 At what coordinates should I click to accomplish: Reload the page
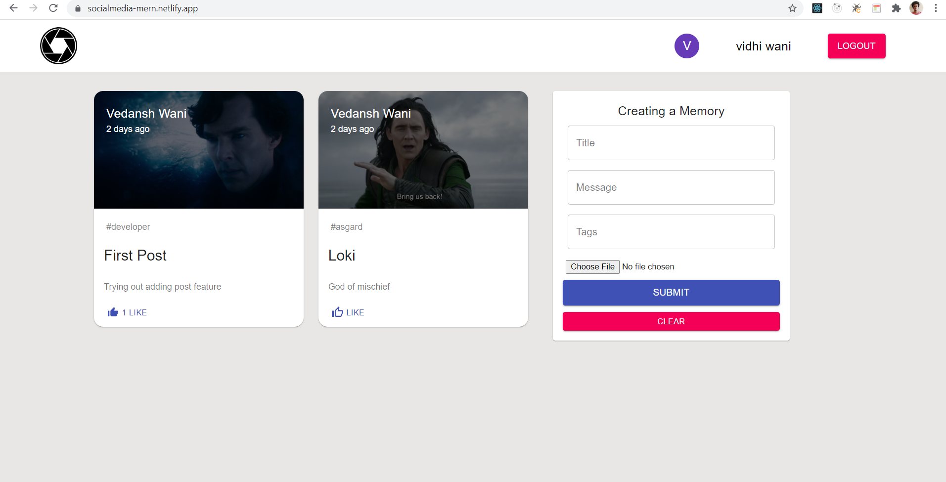[53, 8]
